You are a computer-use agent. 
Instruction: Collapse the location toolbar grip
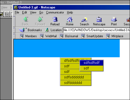coord(14,30)
